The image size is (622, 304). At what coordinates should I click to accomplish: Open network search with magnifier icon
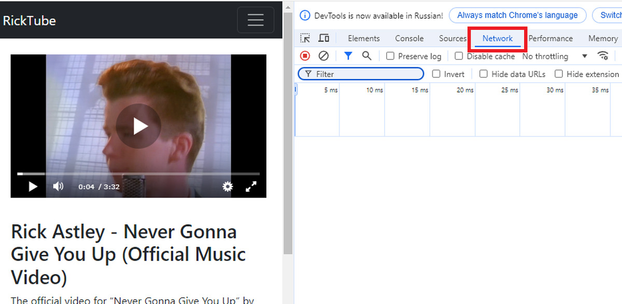click(366, 56)
